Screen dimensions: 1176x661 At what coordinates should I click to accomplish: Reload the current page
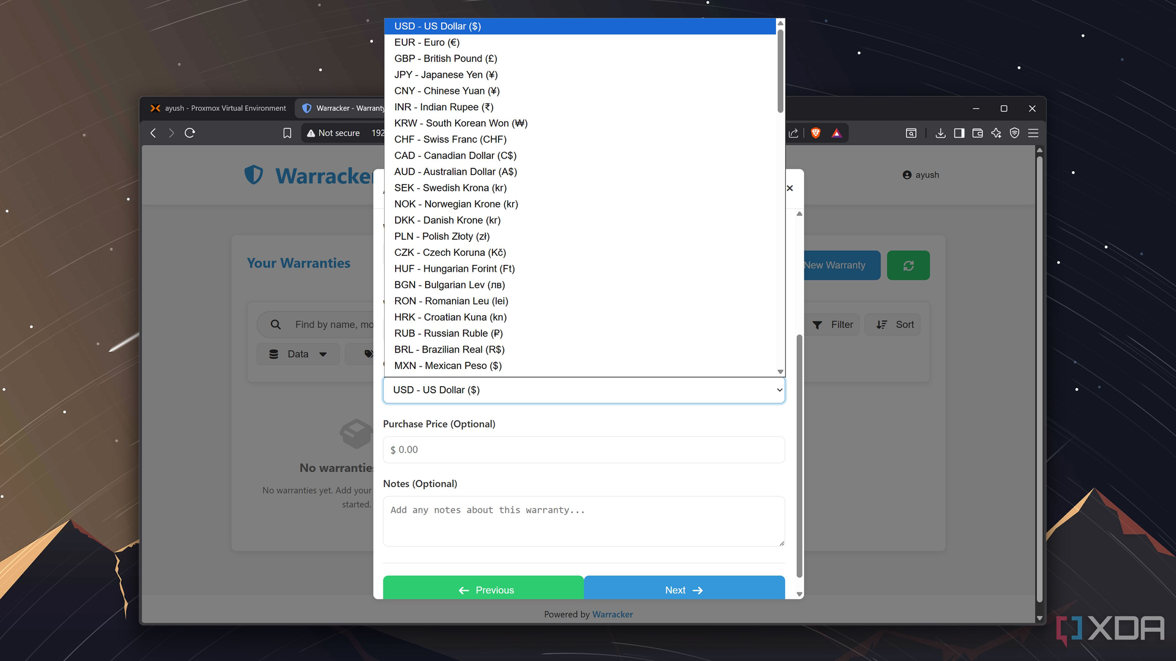190,133
